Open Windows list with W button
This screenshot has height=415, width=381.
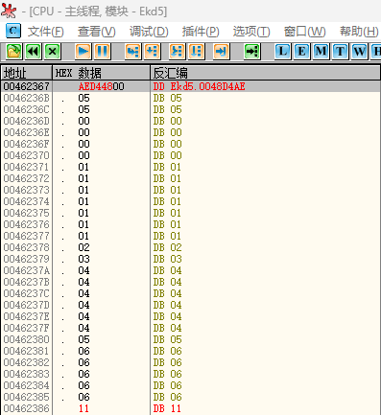click(x=359, y=51)
